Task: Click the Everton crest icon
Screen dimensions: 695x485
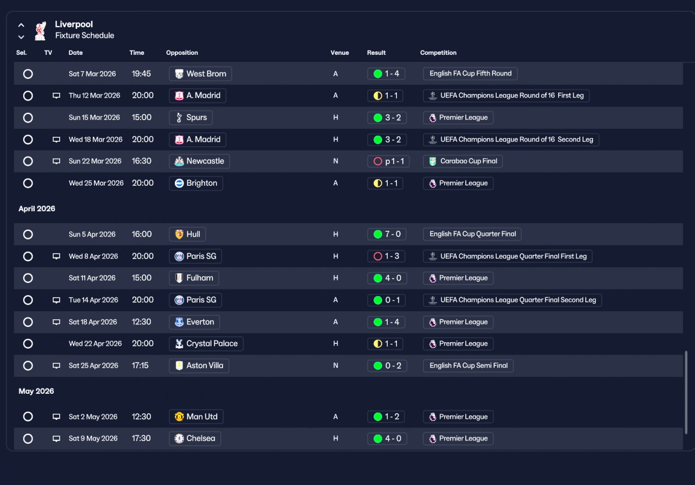Action: (179, 322)
